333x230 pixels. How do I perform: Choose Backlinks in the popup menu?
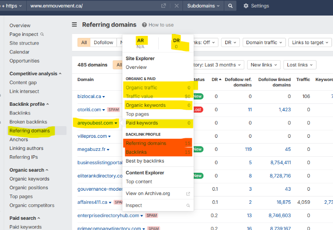tap(158, 152)
